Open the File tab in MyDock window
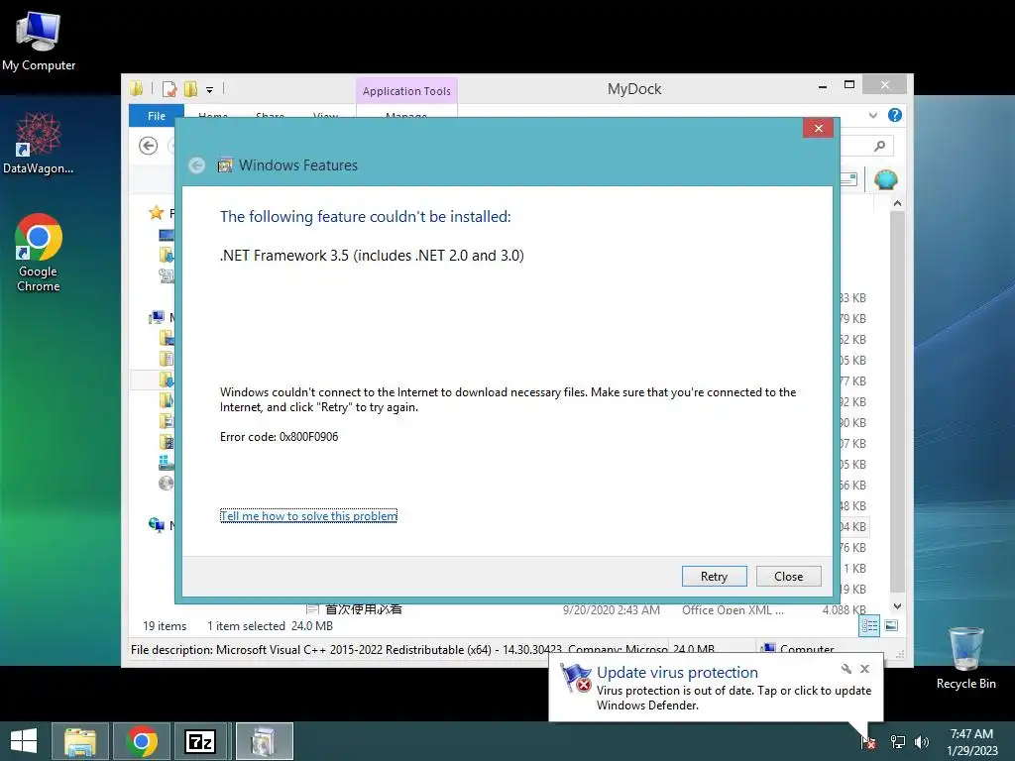The width and height of the screenshot is (1015, 761). [156, 116]
